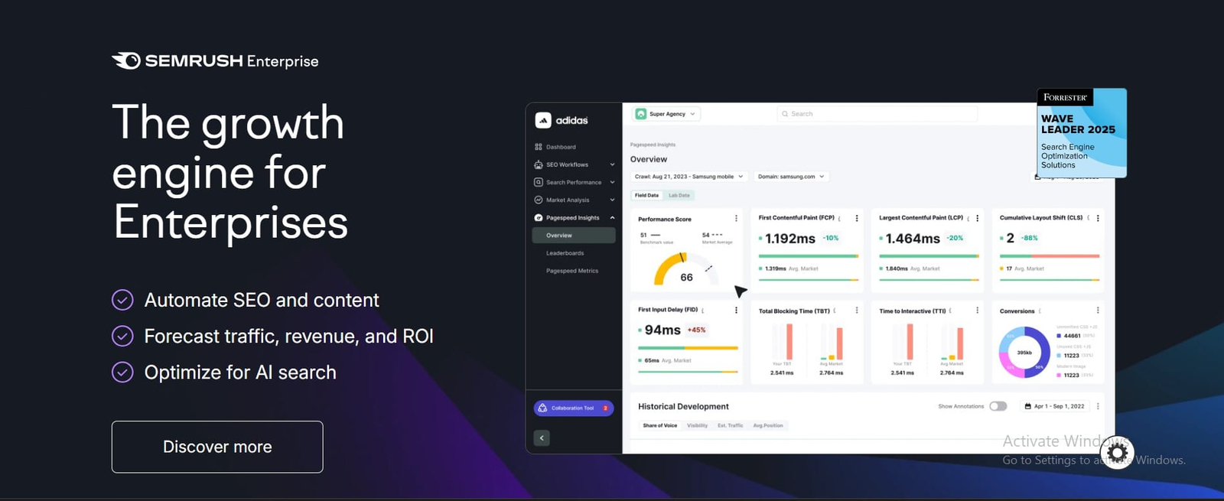Image resolution: width=1224 pixels, height=501 pixels.
Task: Open the Crawl Aug 21, 2023 dropdown
Action: point(688,177)
